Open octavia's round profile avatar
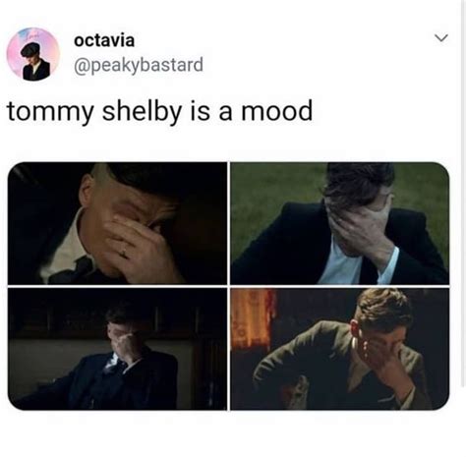466x457 pixels. click(32, 54)
